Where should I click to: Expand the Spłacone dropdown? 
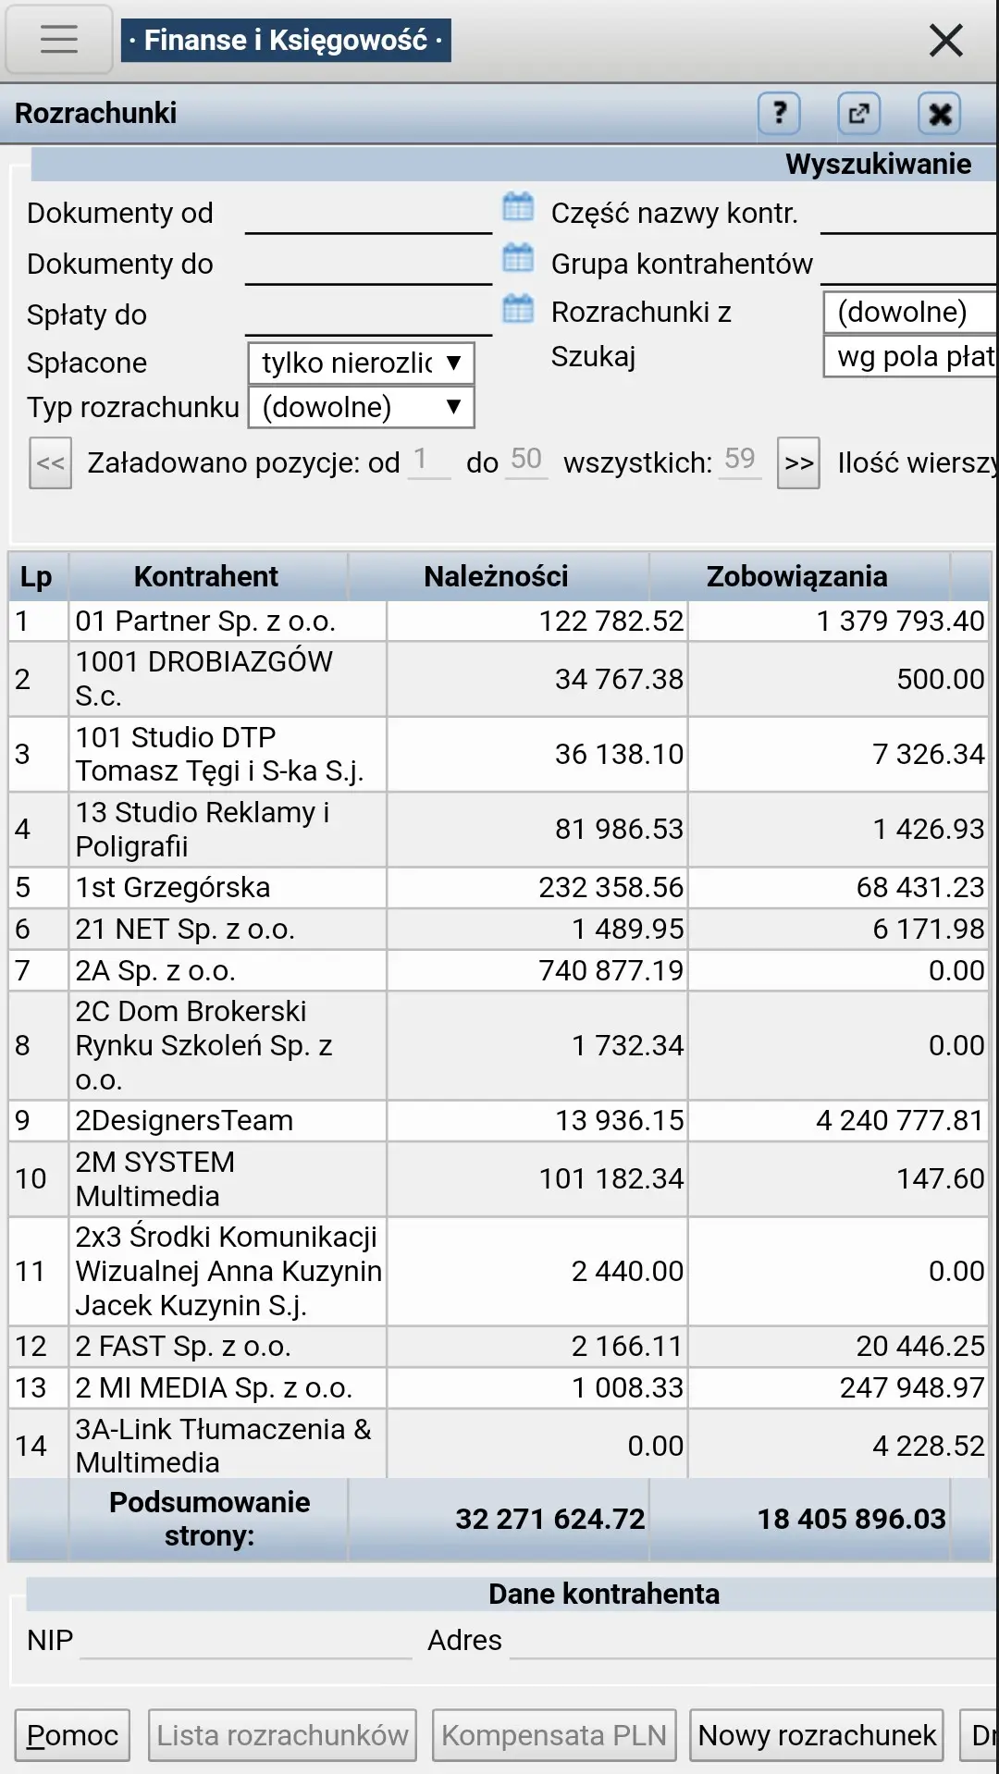pos(361,363)
